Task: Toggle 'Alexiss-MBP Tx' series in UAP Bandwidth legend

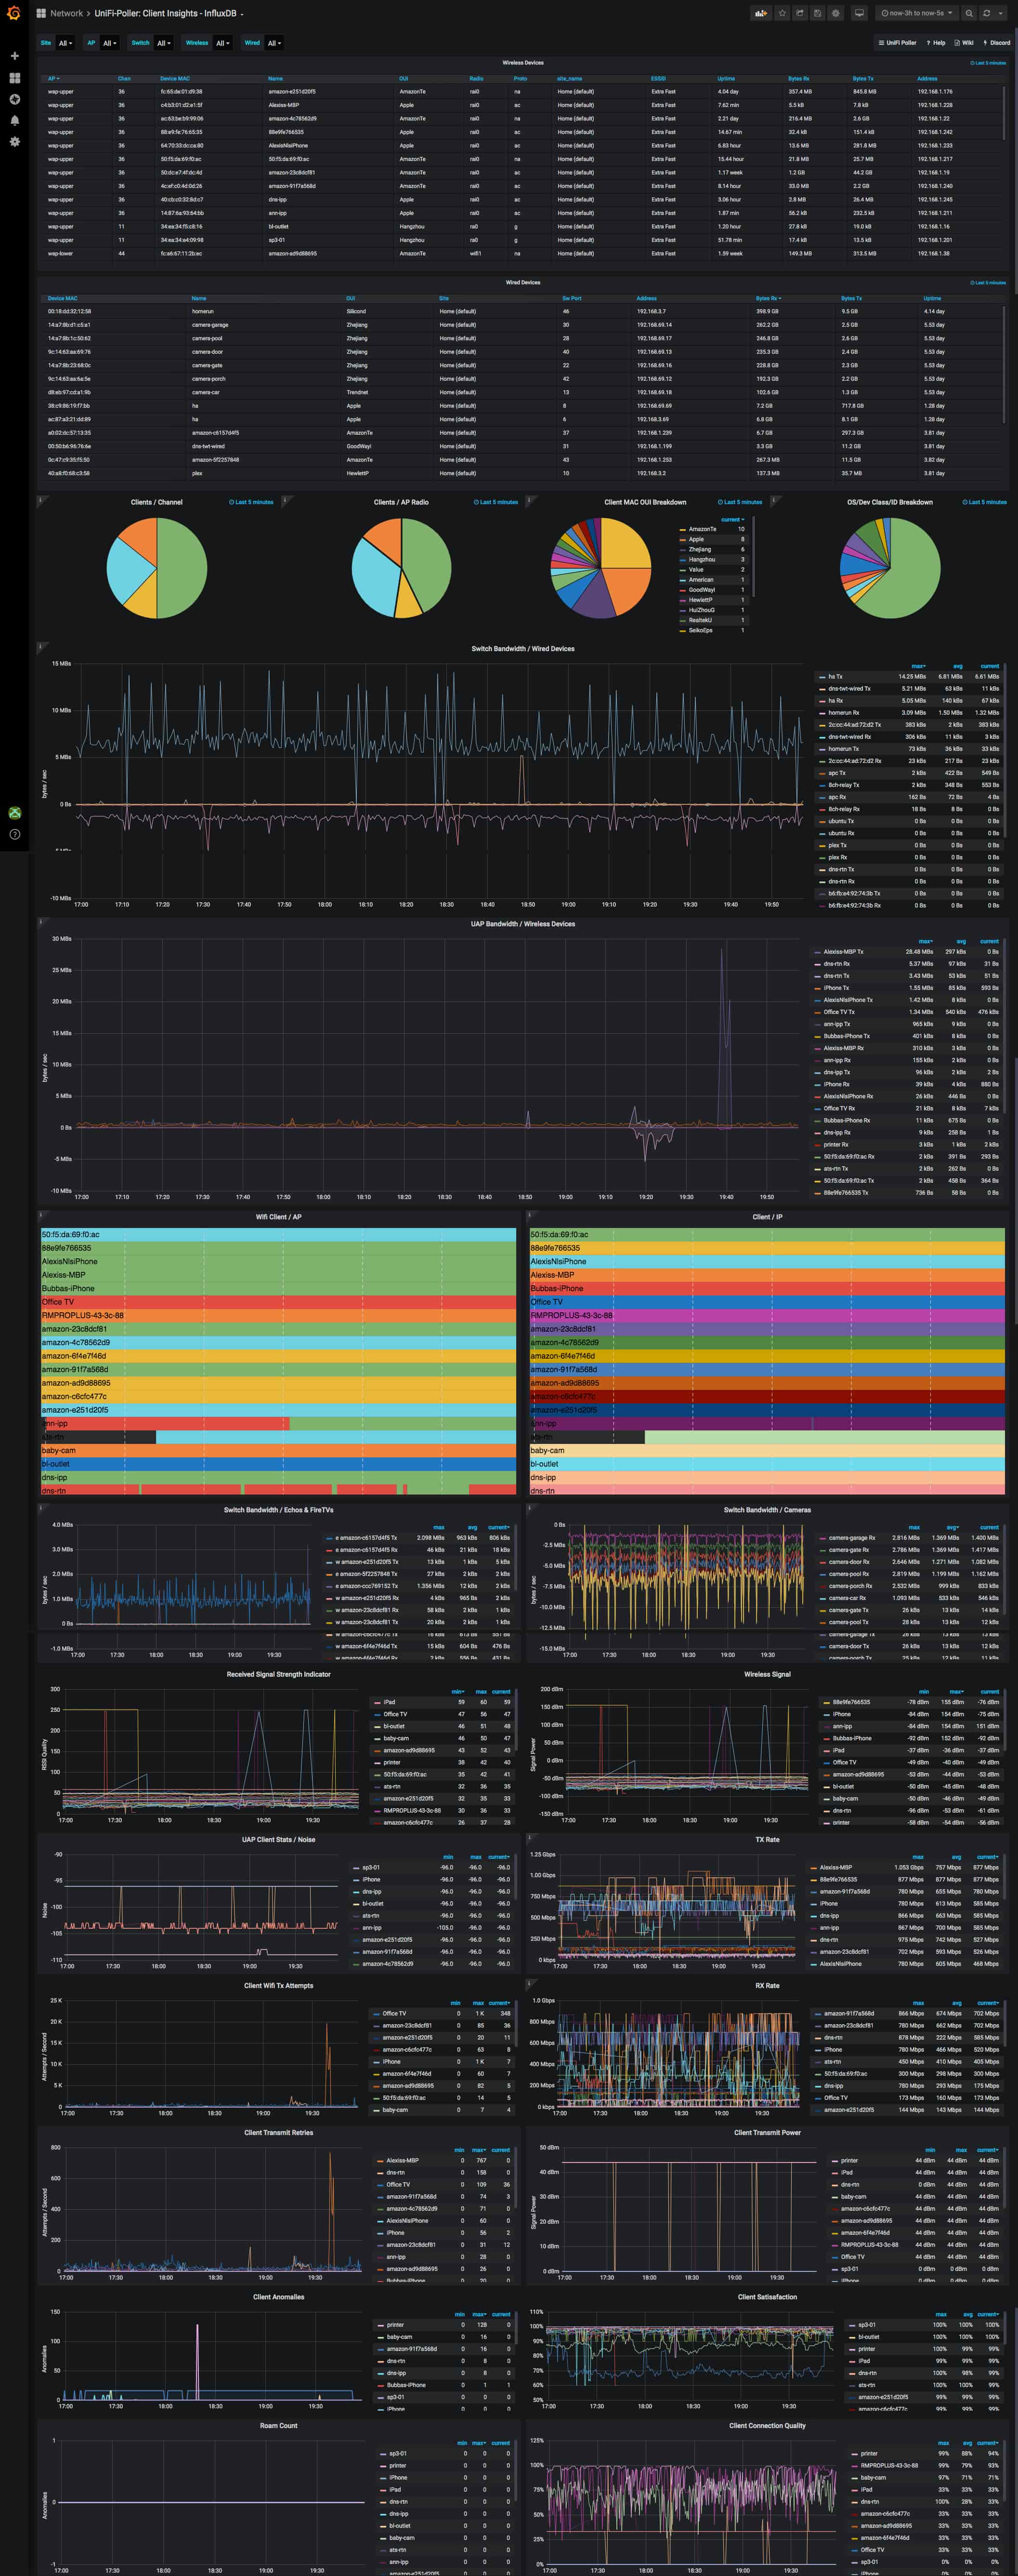Action: [x=842, y=951]
